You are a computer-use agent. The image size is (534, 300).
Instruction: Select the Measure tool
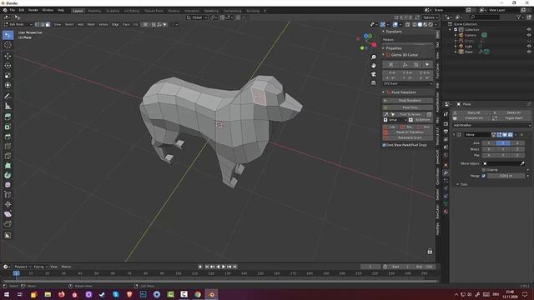[x=8, y=106]
